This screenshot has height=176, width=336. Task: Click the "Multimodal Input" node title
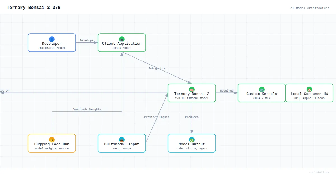(x=122, y=144)
